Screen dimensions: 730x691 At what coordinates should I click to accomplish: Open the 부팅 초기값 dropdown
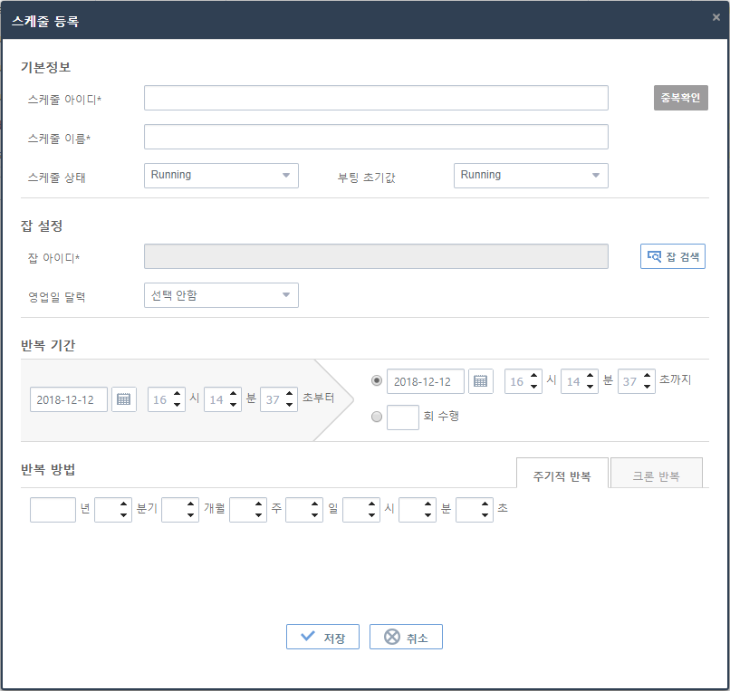[531, 175]
